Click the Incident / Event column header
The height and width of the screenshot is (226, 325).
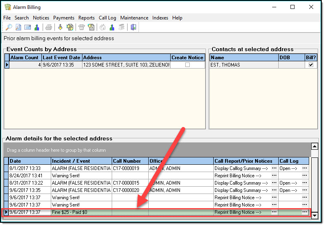(x=71, y=161)
